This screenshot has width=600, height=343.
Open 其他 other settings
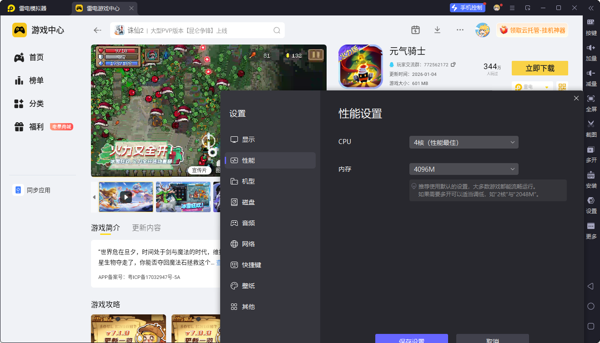pos(270,307)
